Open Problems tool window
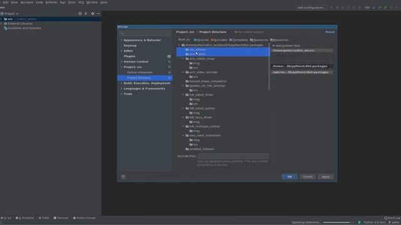The width and height of the screenshot is (401, 225). 24,218
